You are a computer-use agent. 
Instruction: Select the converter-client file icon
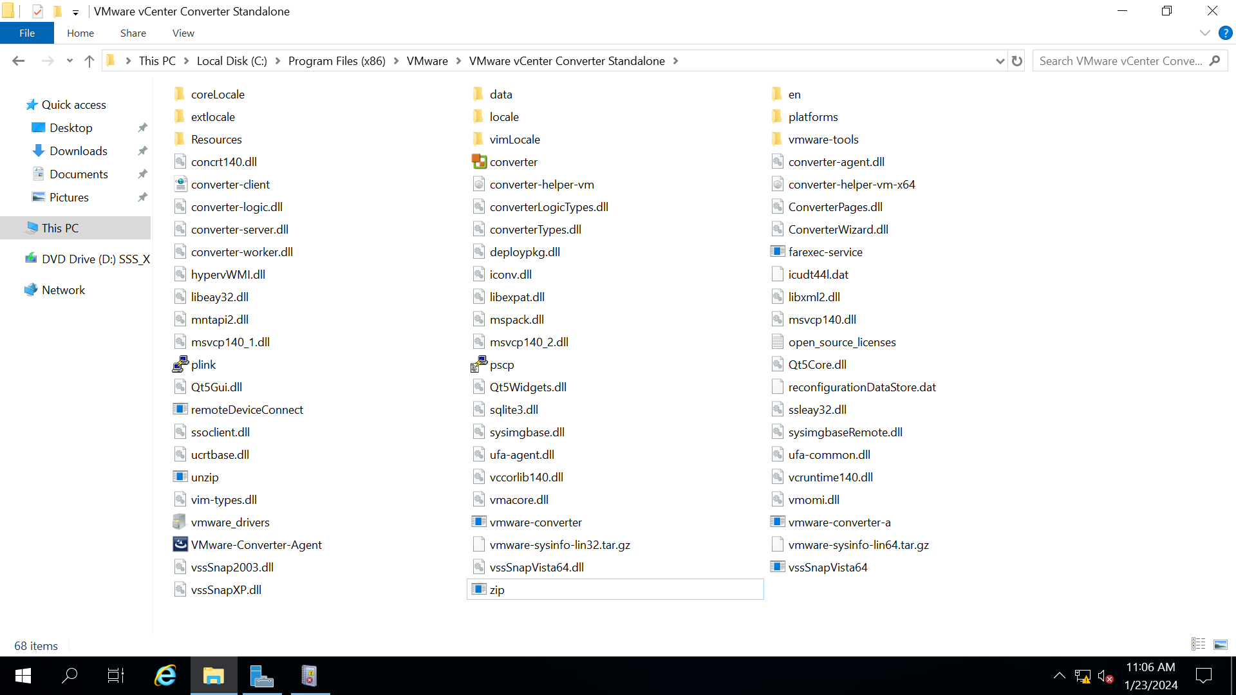pyautogui.click(x=180, y=184)
